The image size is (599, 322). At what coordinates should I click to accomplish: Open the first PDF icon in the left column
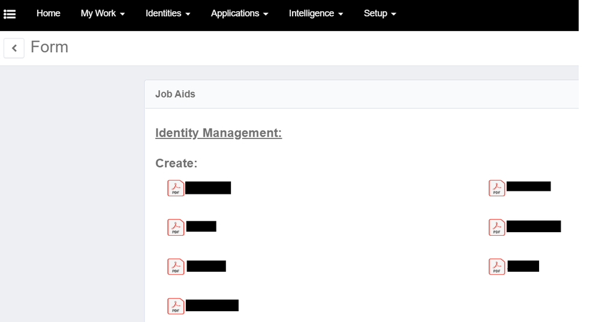tap(176, 188)
